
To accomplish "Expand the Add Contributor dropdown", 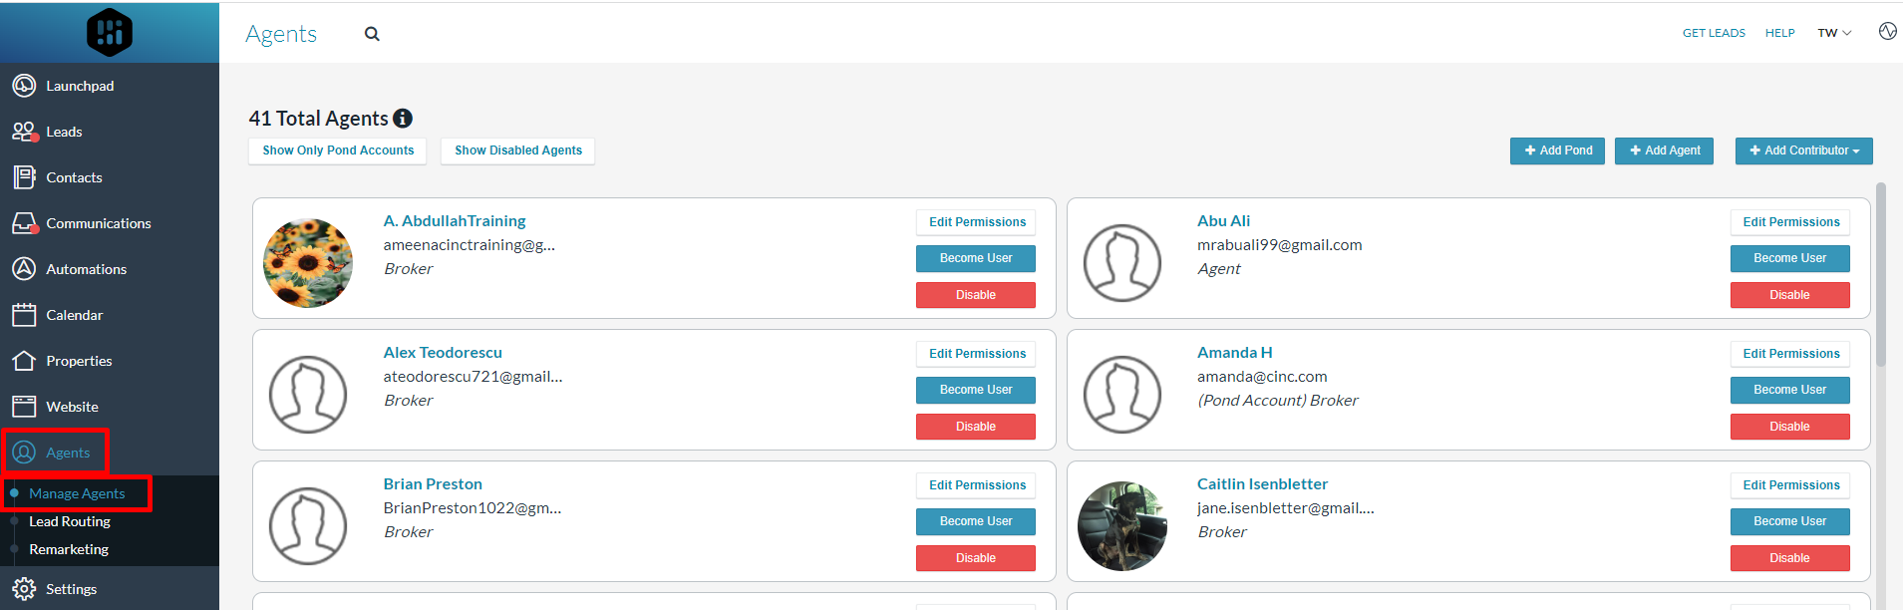I will [1803, 151].
